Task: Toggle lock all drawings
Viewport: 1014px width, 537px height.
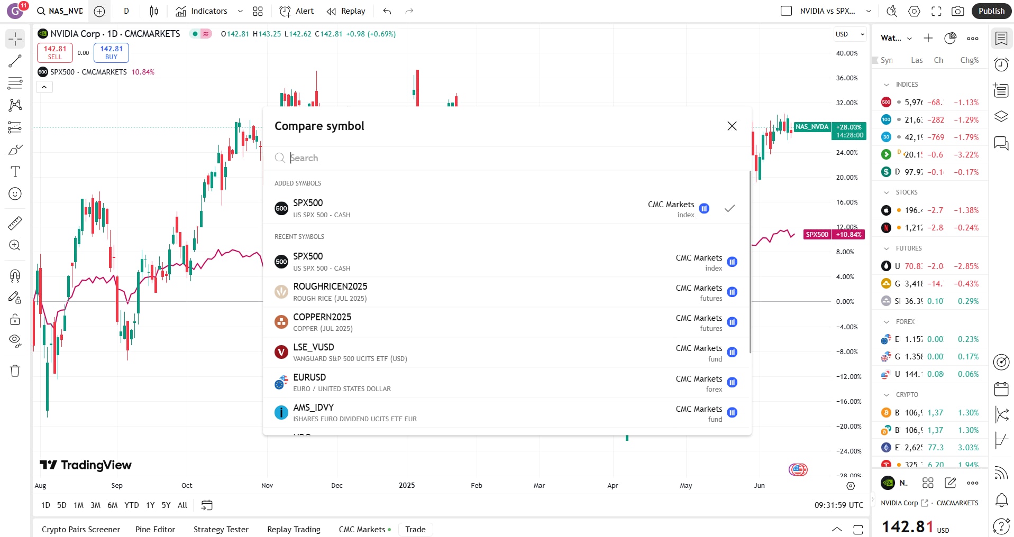Action: point(15,319)
